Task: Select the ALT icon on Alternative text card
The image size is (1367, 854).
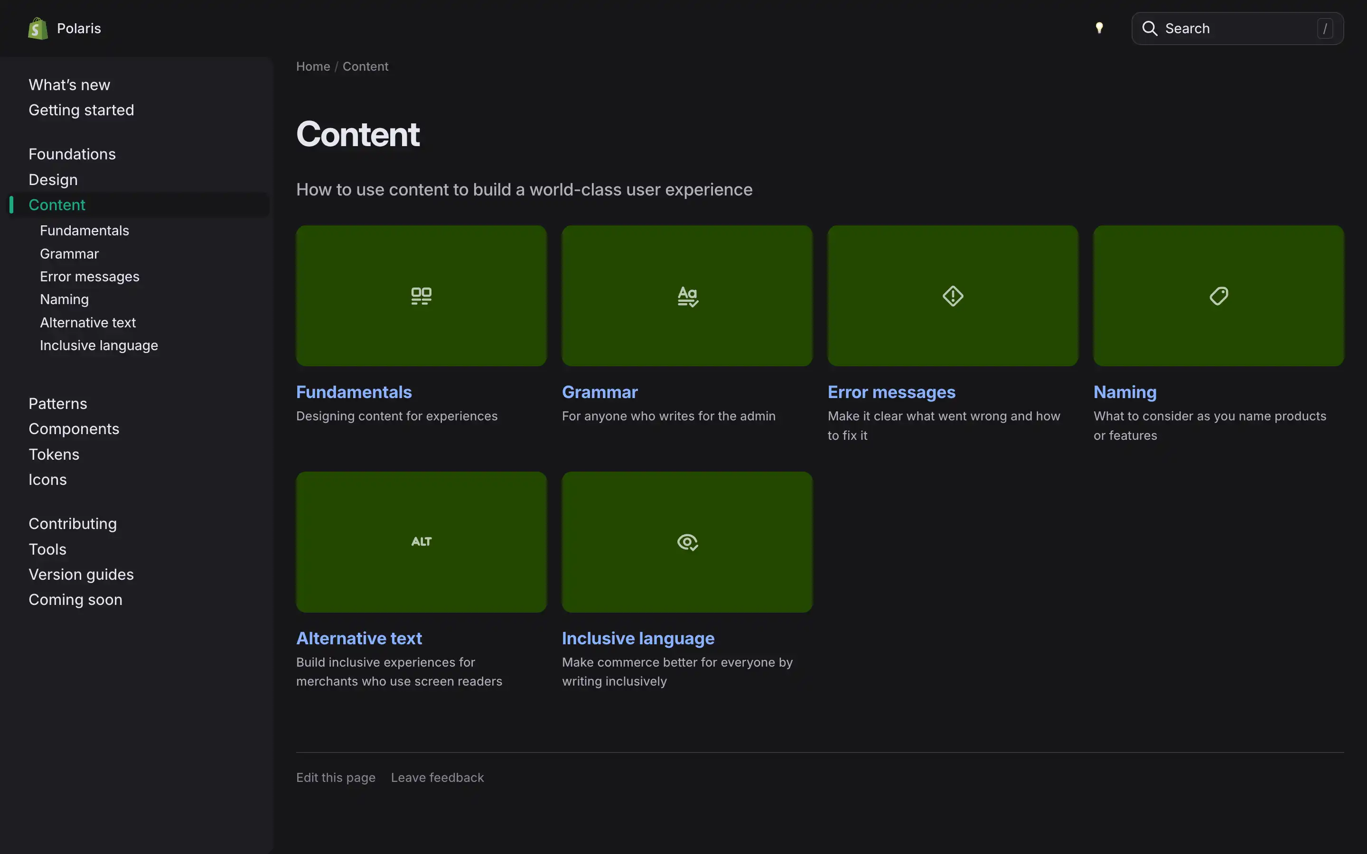Action: [x=421, y=541]
